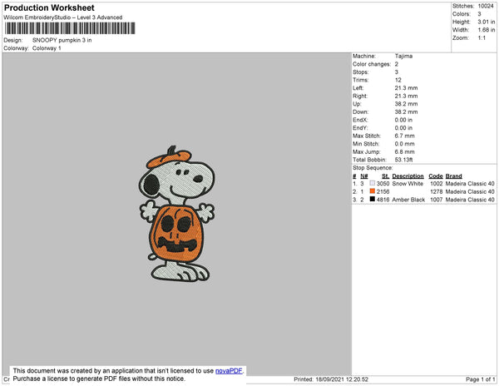499x386 pixels.
Task: Select the 'Stops:' label
Action: pos(360,72)
